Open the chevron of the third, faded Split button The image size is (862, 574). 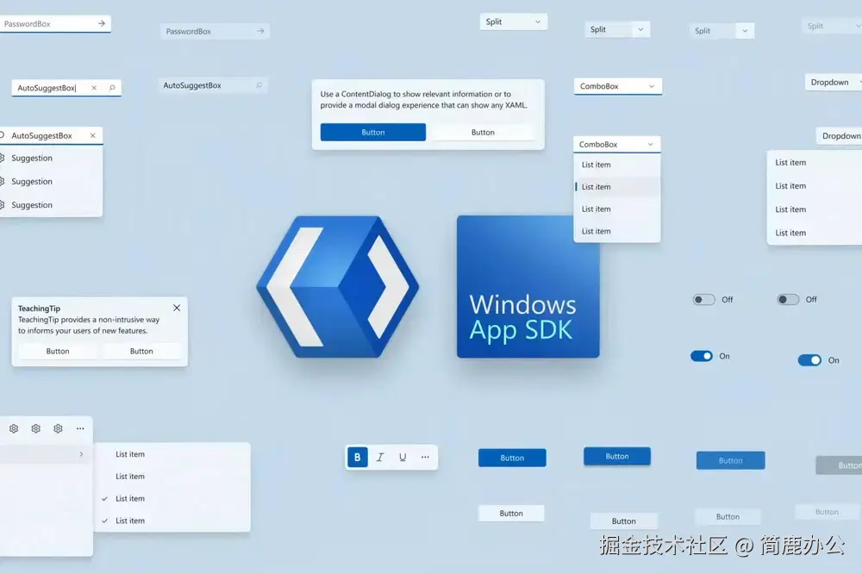(745, 31)
